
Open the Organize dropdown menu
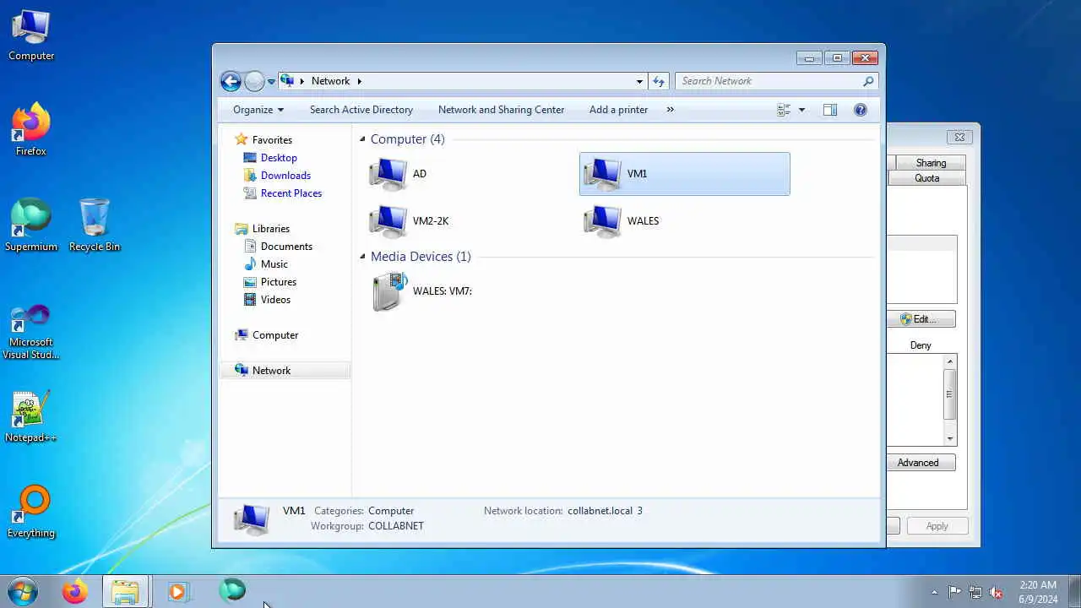click(258, 110)
